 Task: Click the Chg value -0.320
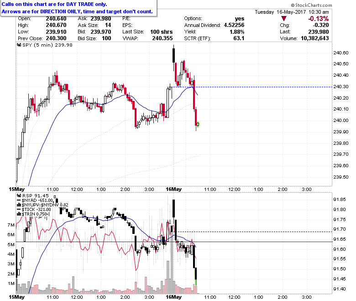(320, 25)
